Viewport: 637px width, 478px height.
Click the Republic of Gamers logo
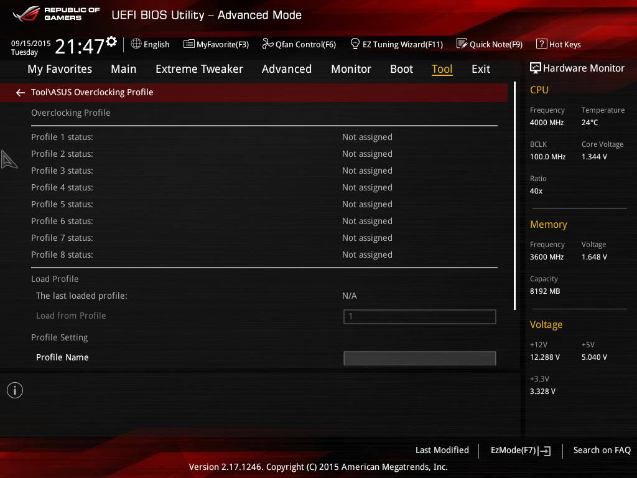coord(56,14)
